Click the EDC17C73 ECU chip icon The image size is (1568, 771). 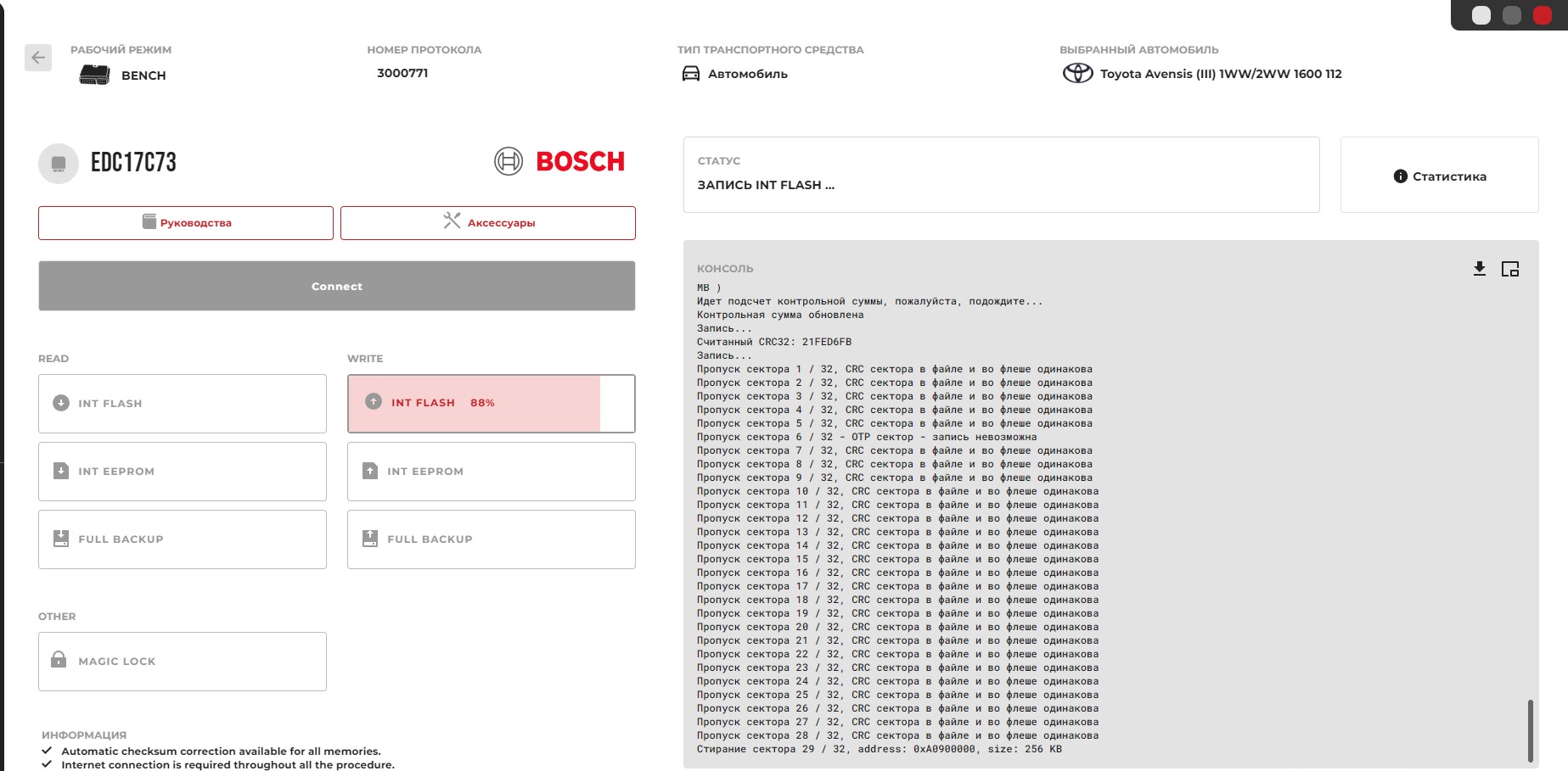tap(59, 163)
